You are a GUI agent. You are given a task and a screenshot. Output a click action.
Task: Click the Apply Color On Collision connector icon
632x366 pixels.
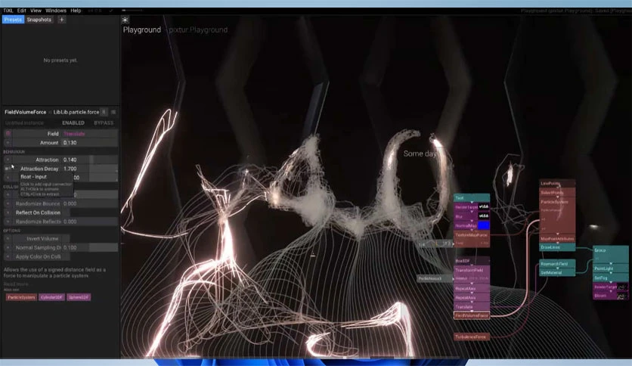pyautogui.click(x=8, y=256)
